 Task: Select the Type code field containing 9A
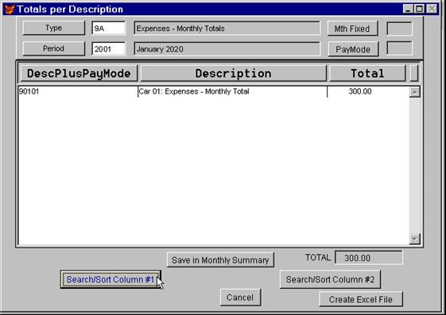[108, 29]
